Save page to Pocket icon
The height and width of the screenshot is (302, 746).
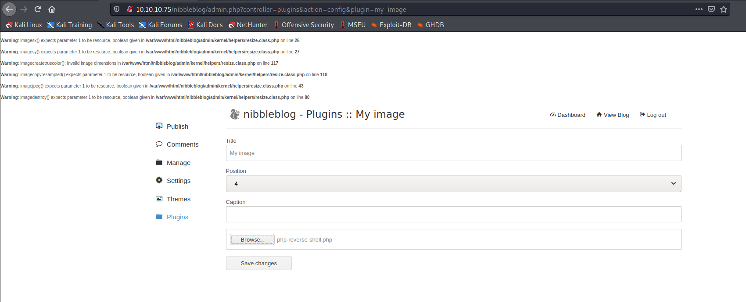(x=711, y=9)
